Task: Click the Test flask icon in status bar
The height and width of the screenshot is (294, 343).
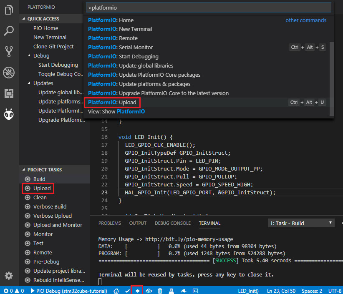Action: point(171,291)
